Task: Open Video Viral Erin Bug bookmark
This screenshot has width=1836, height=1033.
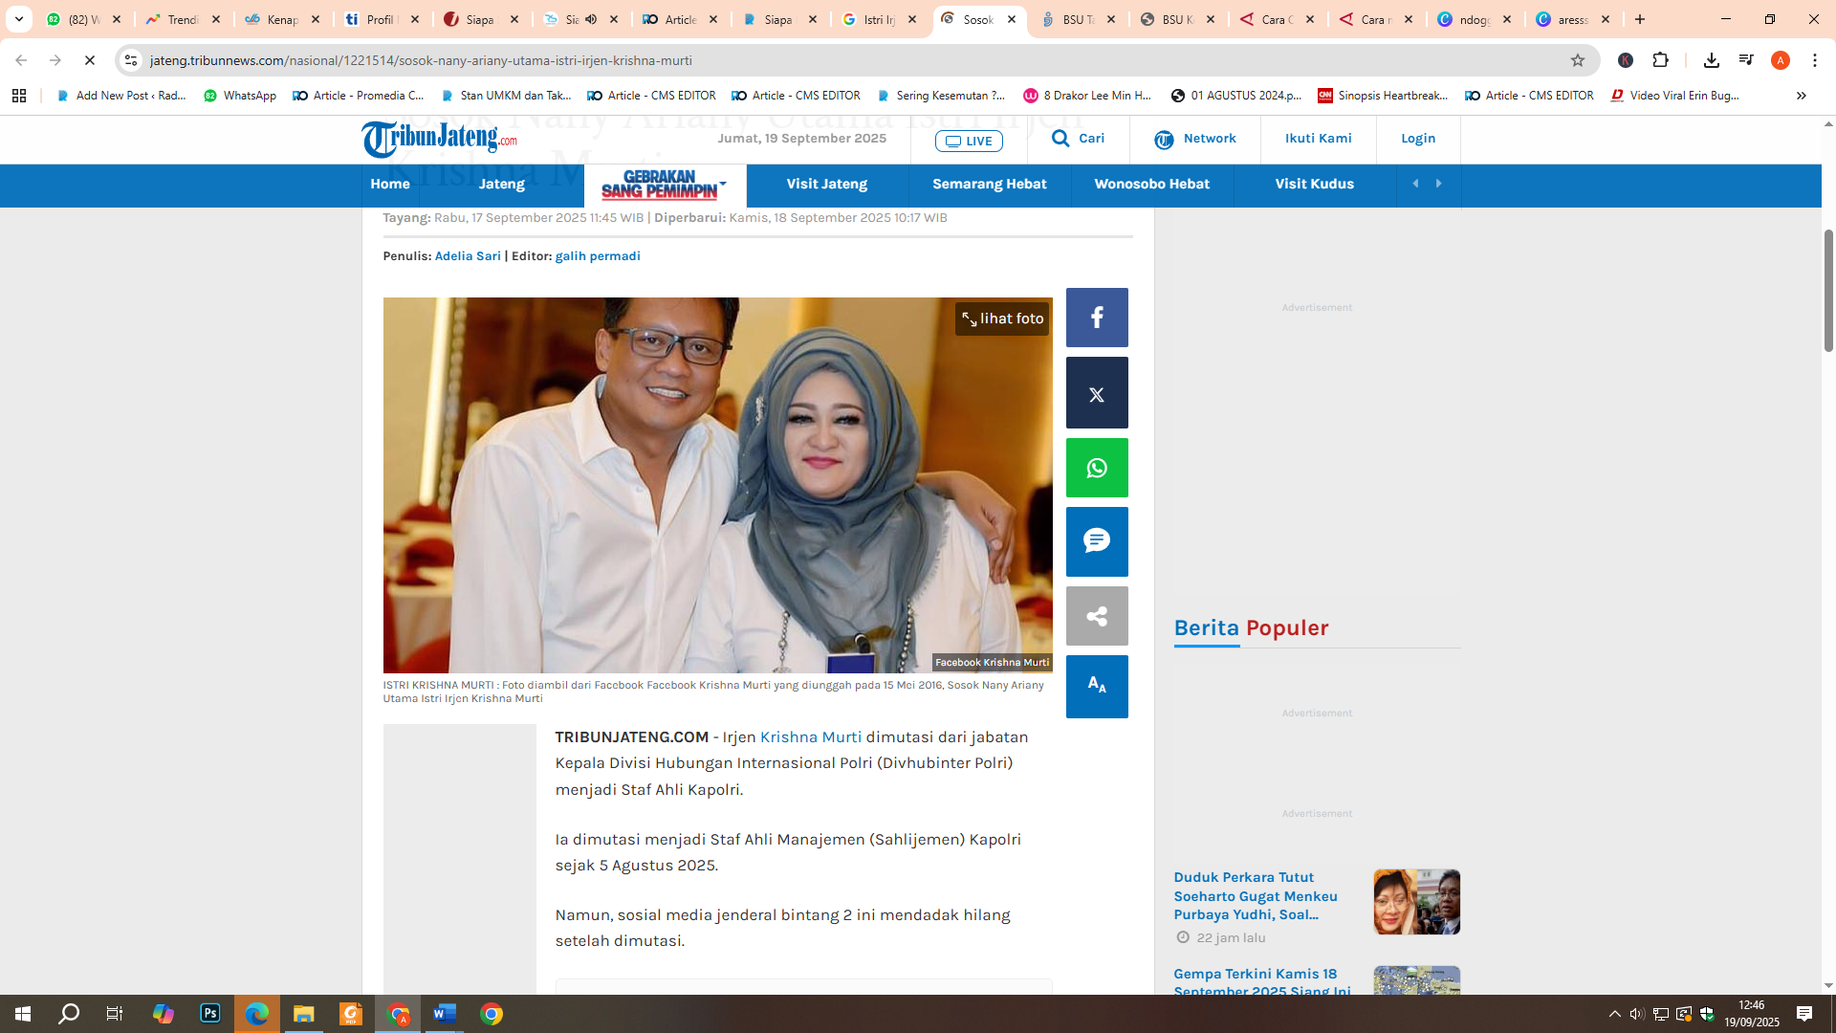Action: coord(1674,96)
